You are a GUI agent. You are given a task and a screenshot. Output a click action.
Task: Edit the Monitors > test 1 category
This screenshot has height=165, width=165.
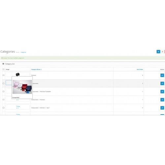tap(162, 108)
